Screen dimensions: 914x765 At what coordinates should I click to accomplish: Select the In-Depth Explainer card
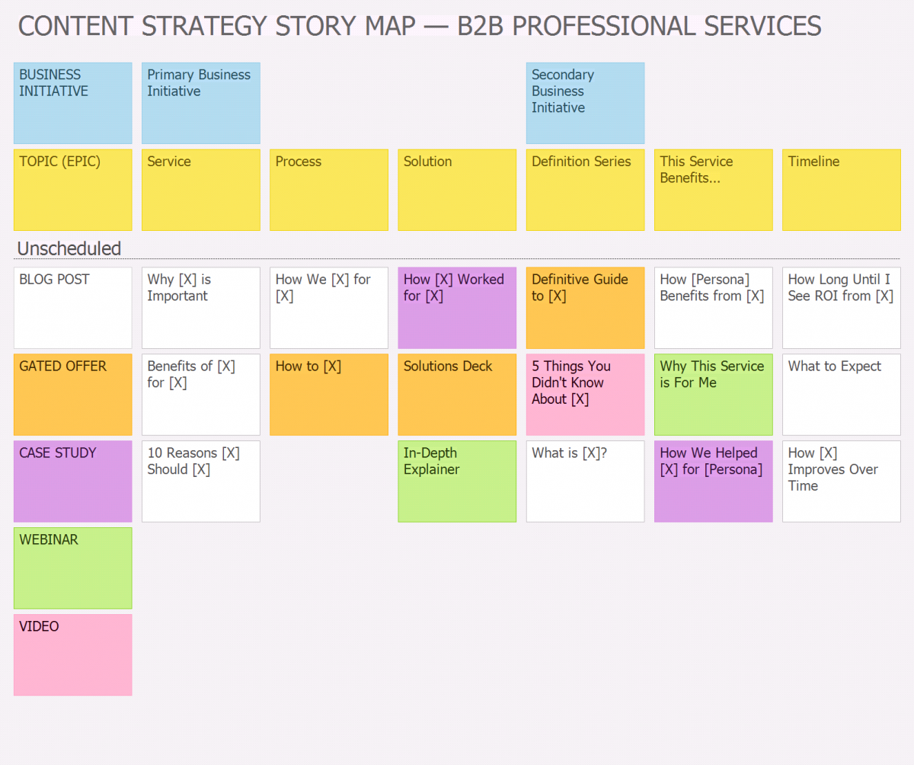click(x=457, y=482)
